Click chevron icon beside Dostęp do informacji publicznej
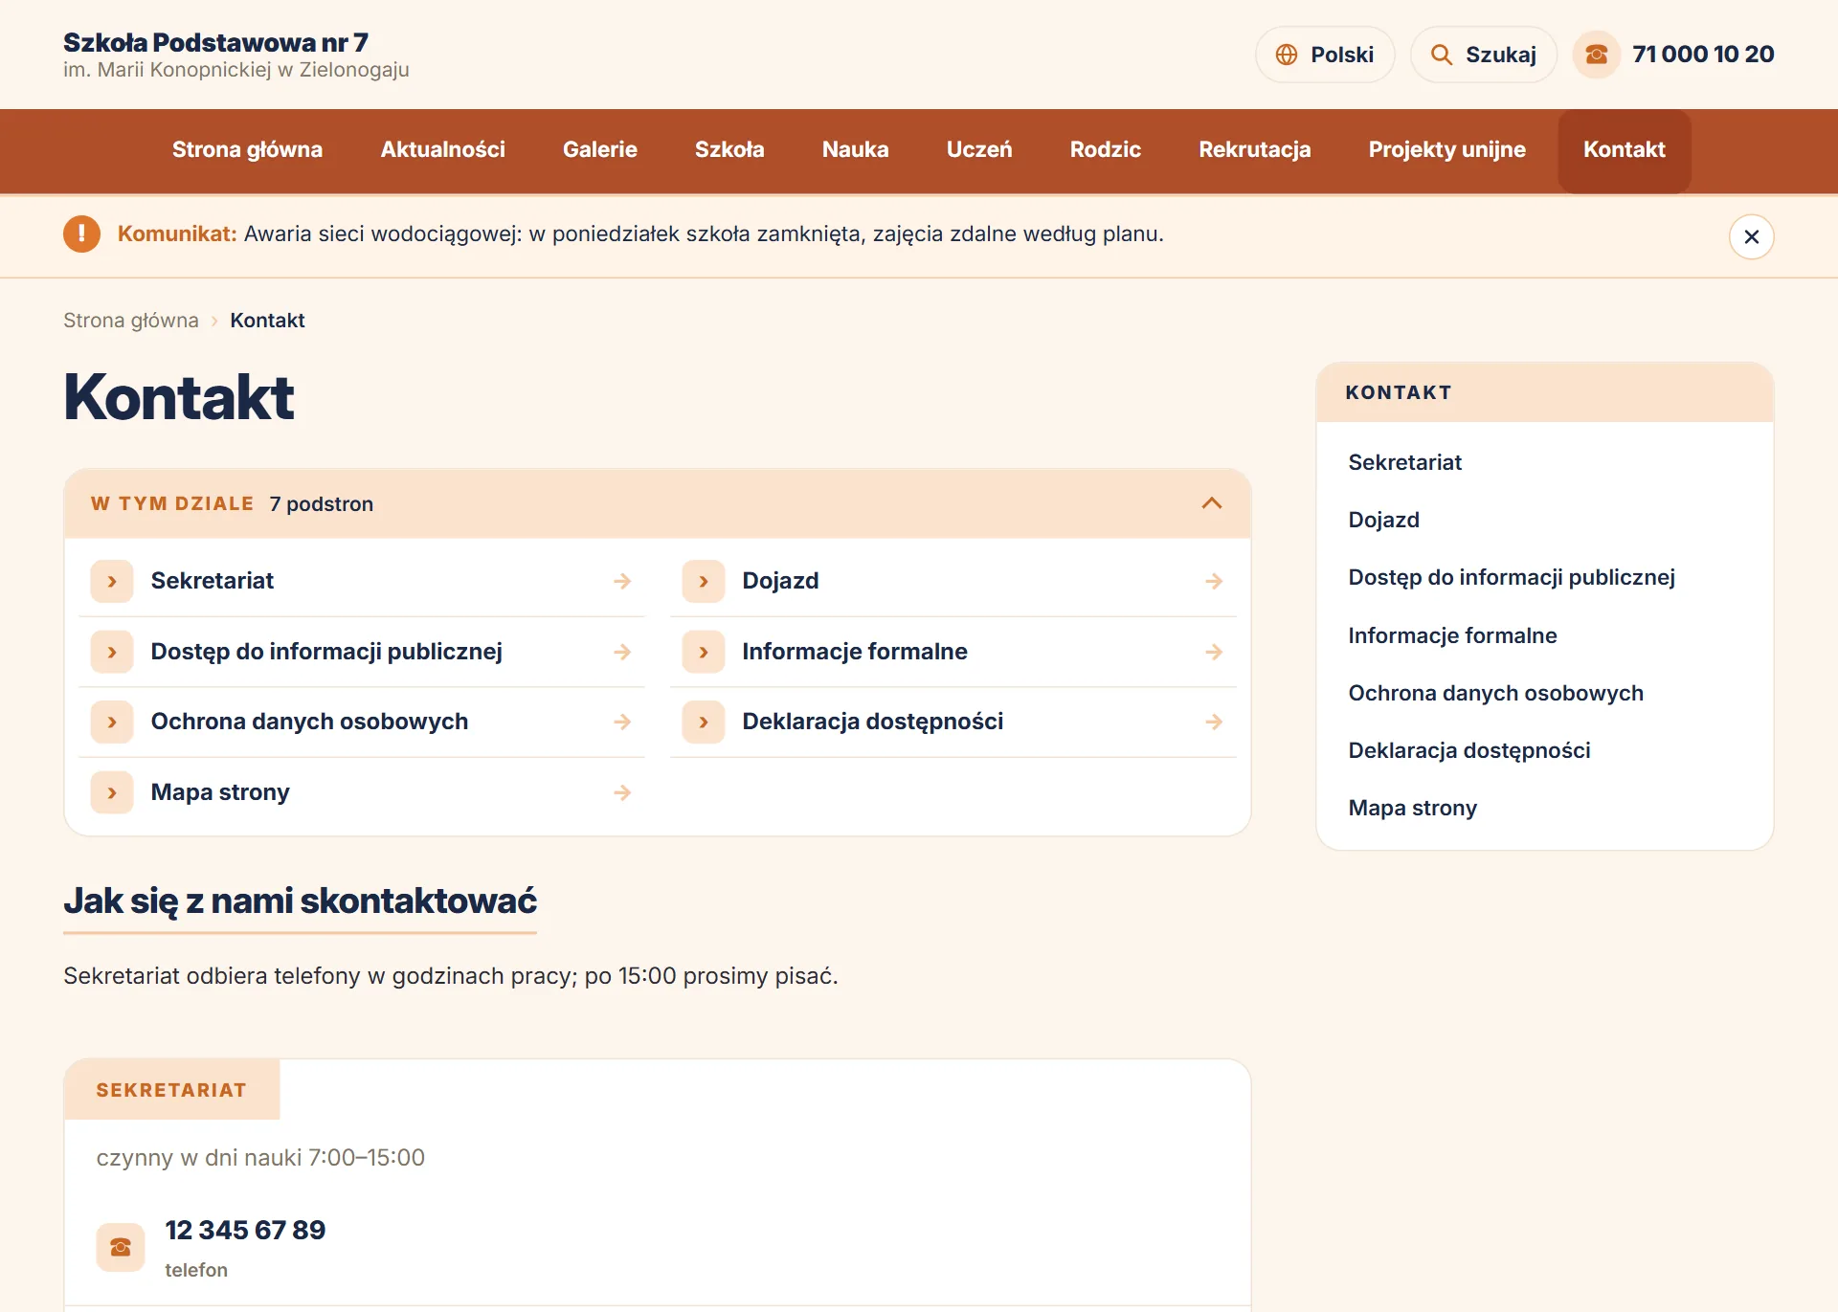Viewport: 1838px width, 1312px height. (112, 652)
